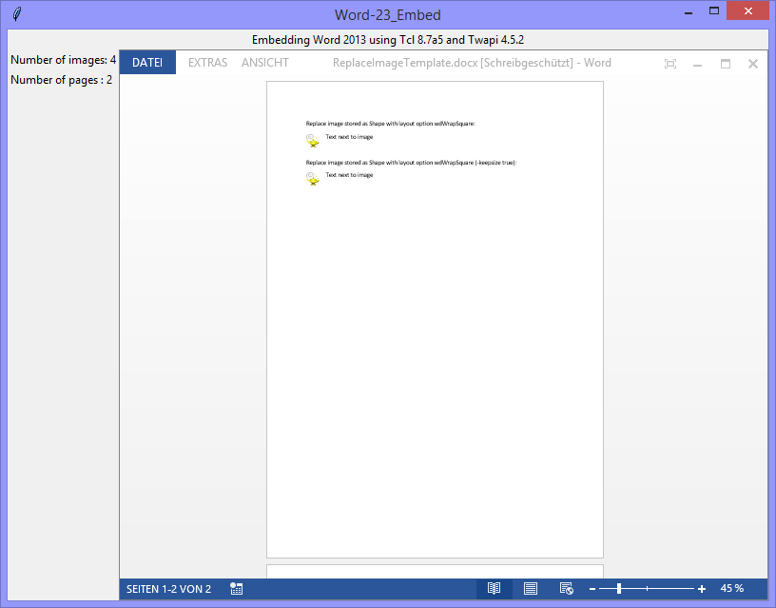
Task: Click the second lamp image in document
Action: coord(313,179)
